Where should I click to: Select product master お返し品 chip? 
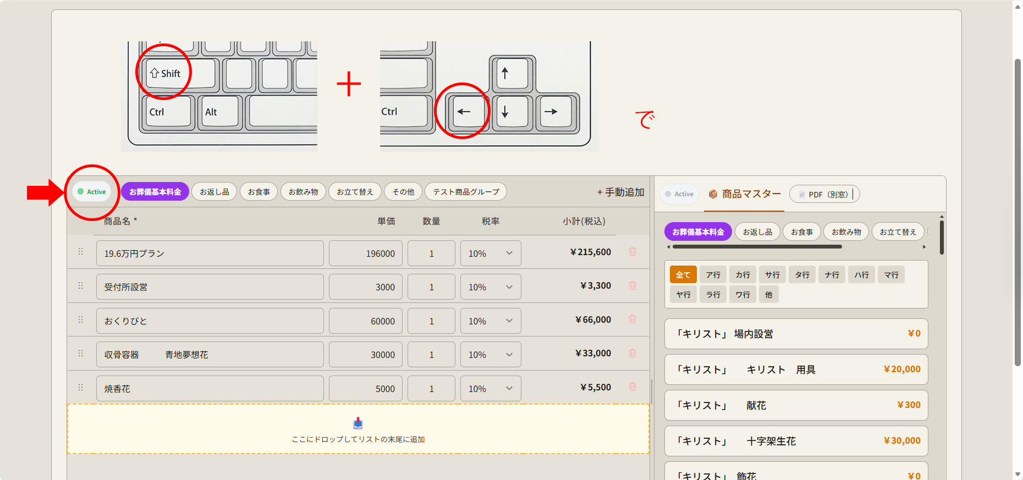tap(757, 232)
